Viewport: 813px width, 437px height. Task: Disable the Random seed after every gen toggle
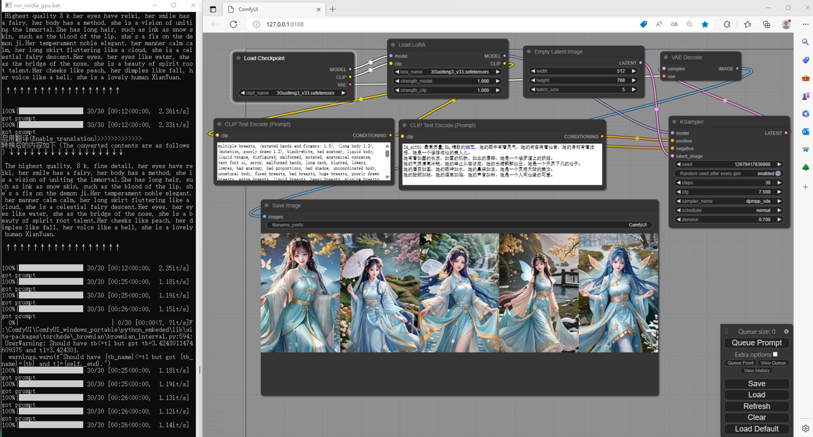point(778,174)
